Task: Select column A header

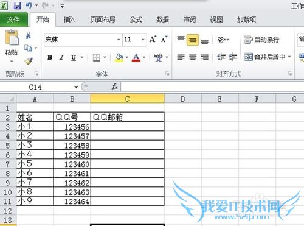Action: coord(35,99)
